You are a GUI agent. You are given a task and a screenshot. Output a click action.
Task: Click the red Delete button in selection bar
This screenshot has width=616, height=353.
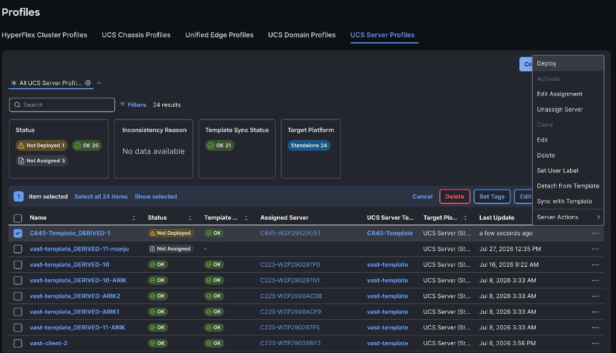pyautogui.click(x=454, y=197)
